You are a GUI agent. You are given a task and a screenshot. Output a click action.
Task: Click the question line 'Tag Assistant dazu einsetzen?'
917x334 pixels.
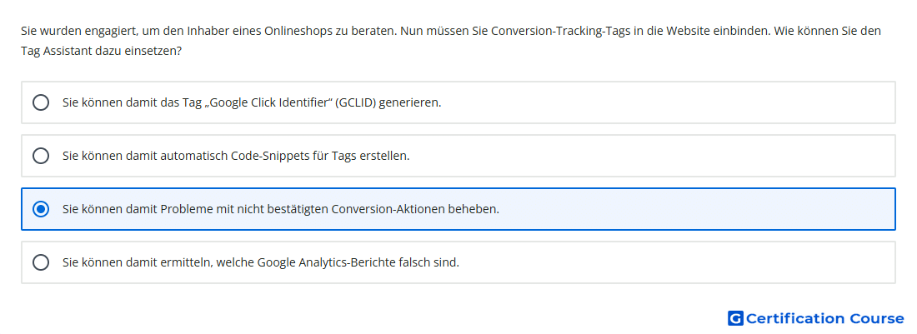click(x=101, y=52)
